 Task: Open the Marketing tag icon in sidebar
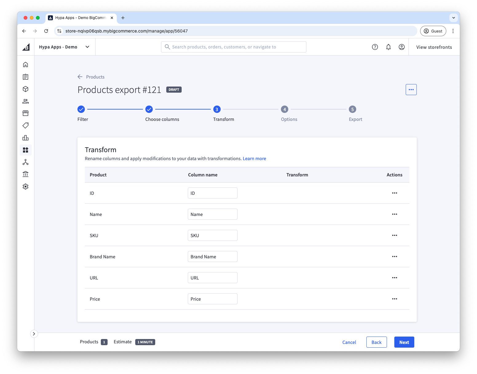pos(26,125)
